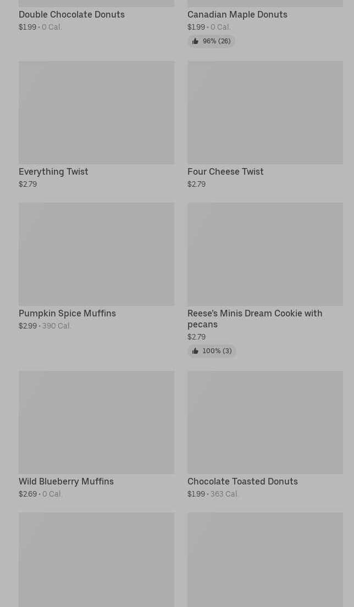This screenshot has width=354, height=607.
Task: Select Chocolate Toasted Donuts title
Action: pos(242,481)
